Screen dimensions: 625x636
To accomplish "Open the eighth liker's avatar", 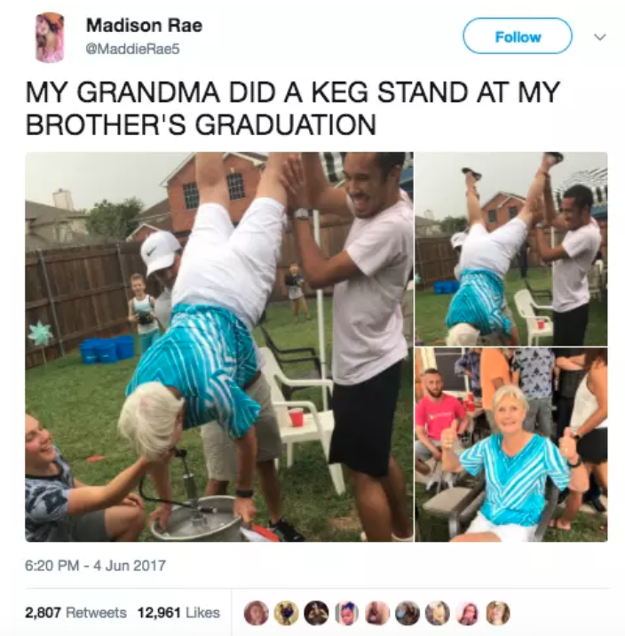I will [468, 613].
